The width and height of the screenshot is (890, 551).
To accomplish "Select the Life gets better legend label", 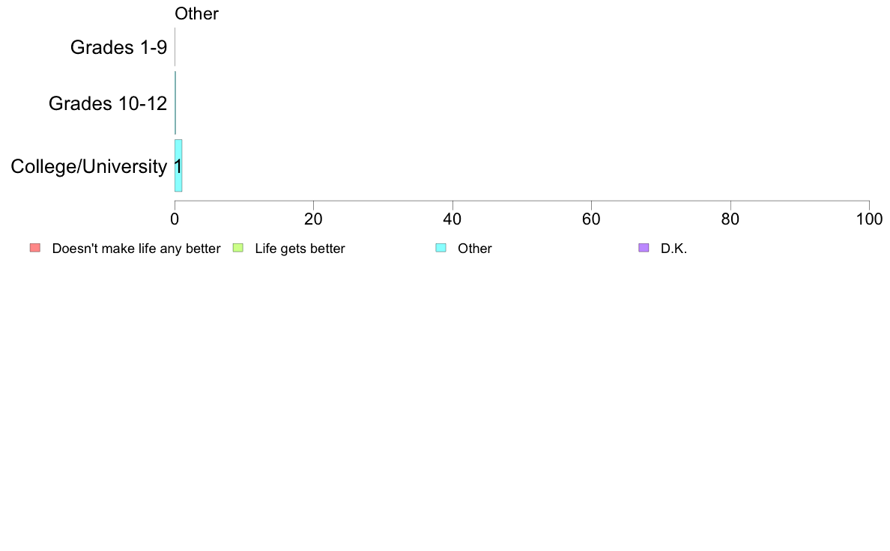I will [300, 249].
